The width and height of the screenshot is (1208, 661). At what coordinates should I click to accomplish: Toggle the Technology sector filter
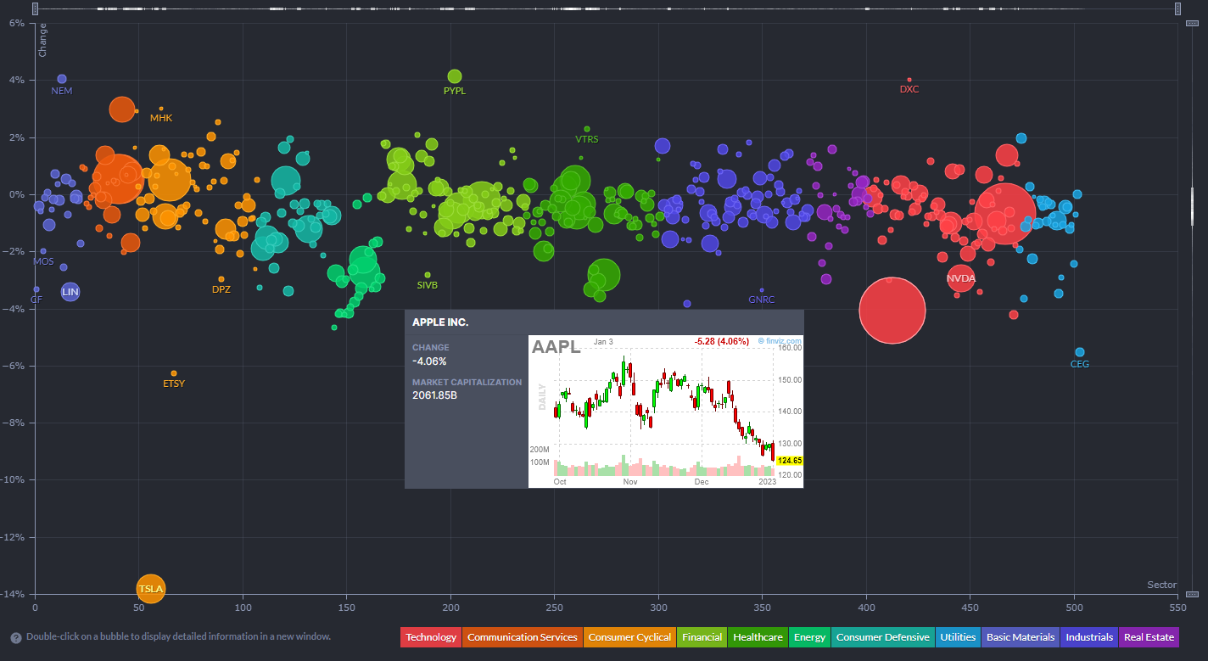[431, 637]
